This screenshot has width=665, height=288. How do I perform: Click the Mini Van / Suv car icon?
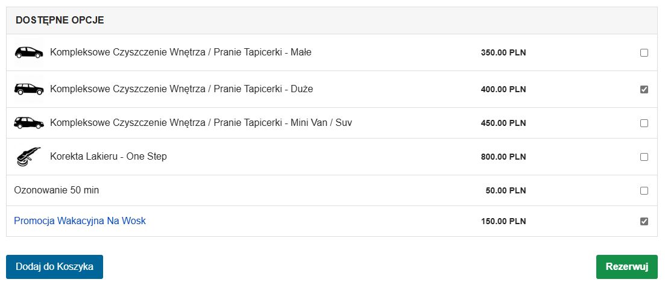pyautogui.click(x=29, y=123)
